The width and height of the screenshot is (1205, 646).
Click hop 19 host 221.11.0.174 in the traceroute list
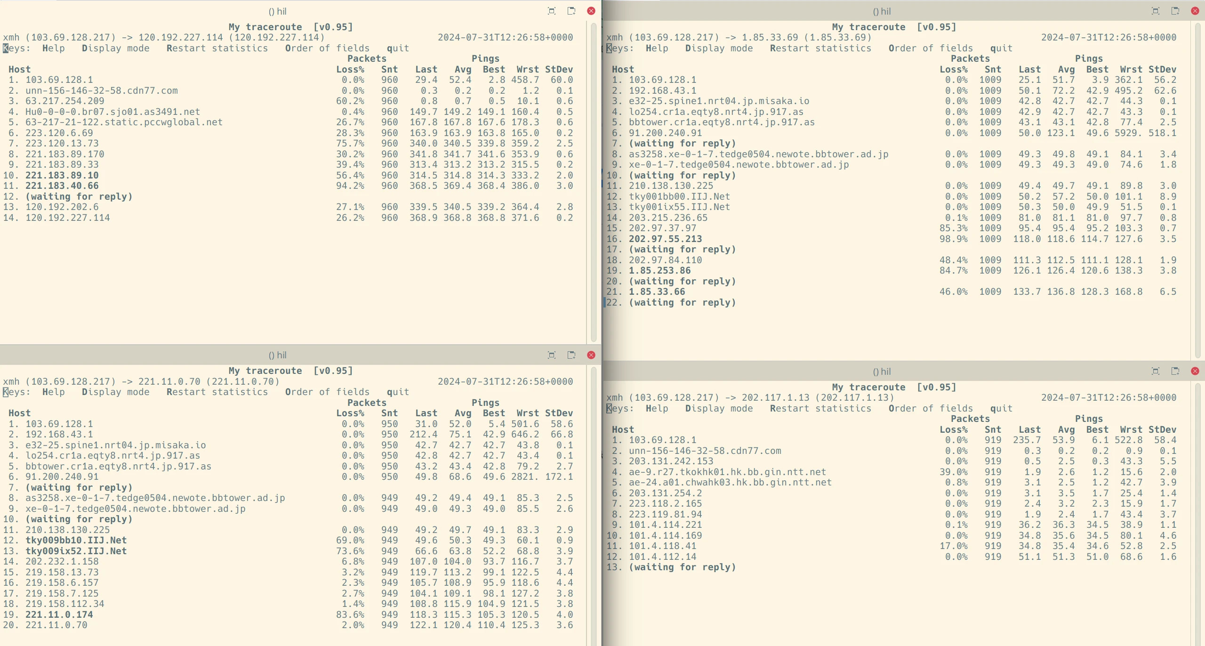coord(59,614)
